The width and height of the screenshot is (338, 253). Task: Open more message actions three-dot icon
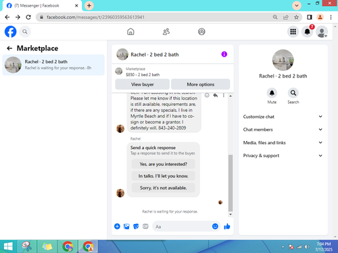coord(224,95)
